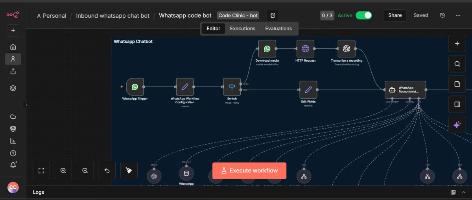
Task: Open the stacked layers icon in sidebar
Action: click(13, 88)
